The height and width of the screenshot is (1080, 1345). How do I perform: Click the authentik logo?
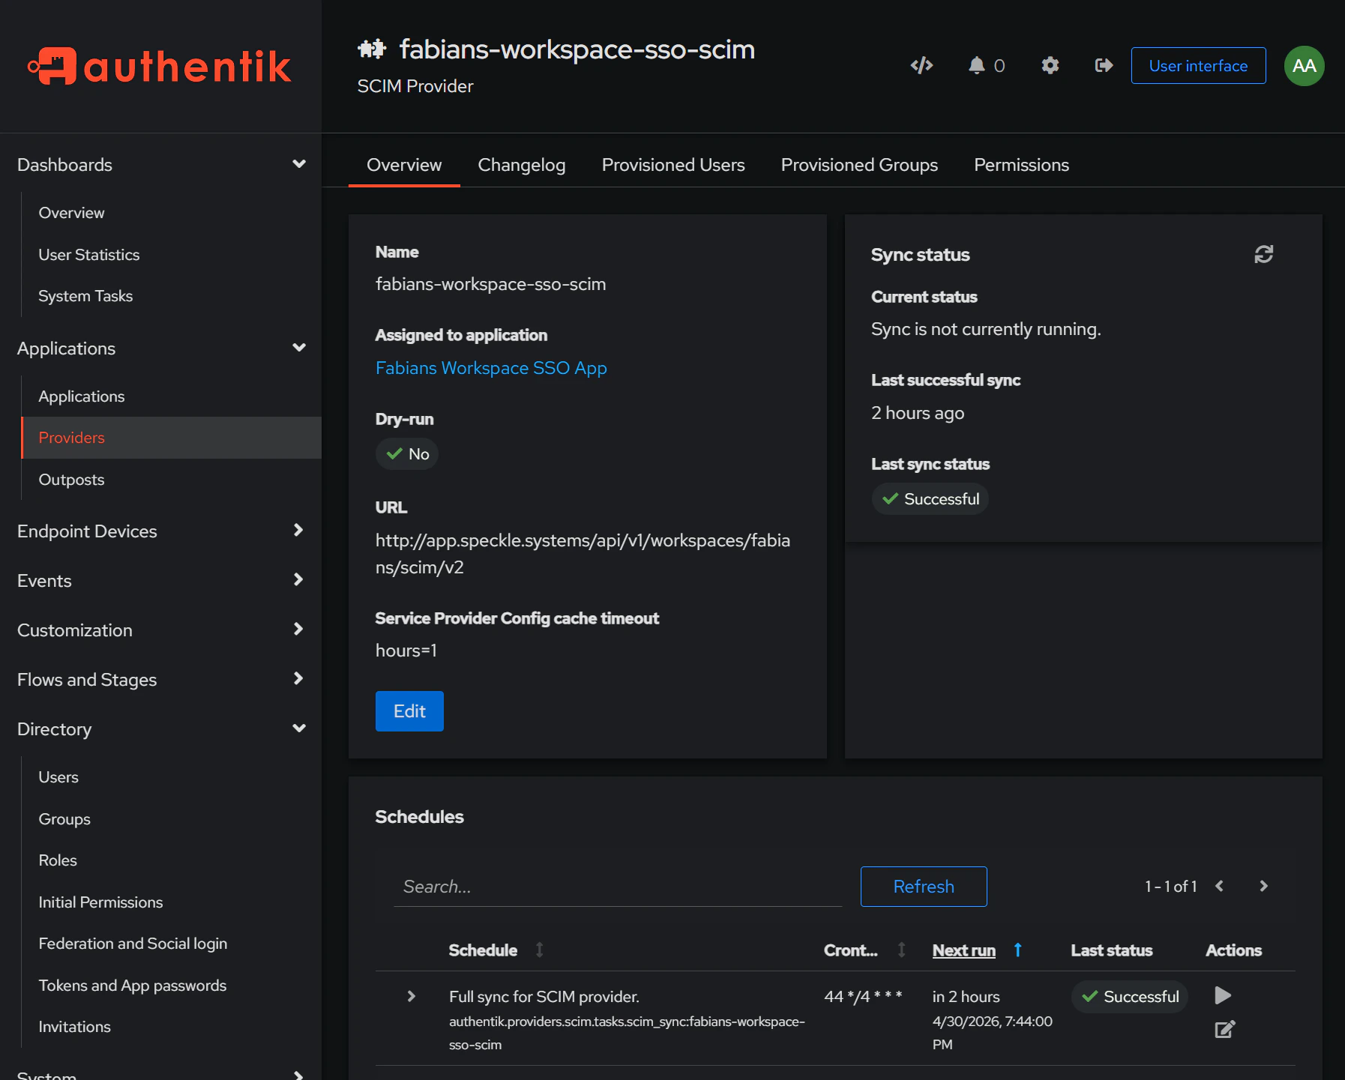[160, 67]
